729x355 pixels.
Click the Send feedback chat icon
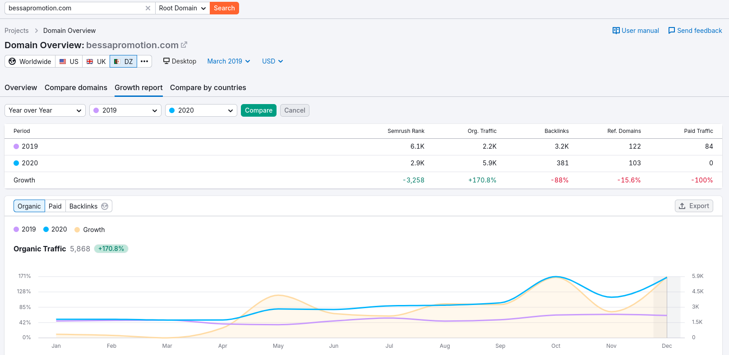point(672,31)
